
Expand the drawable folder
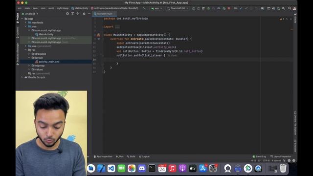(x=29, y=54)
